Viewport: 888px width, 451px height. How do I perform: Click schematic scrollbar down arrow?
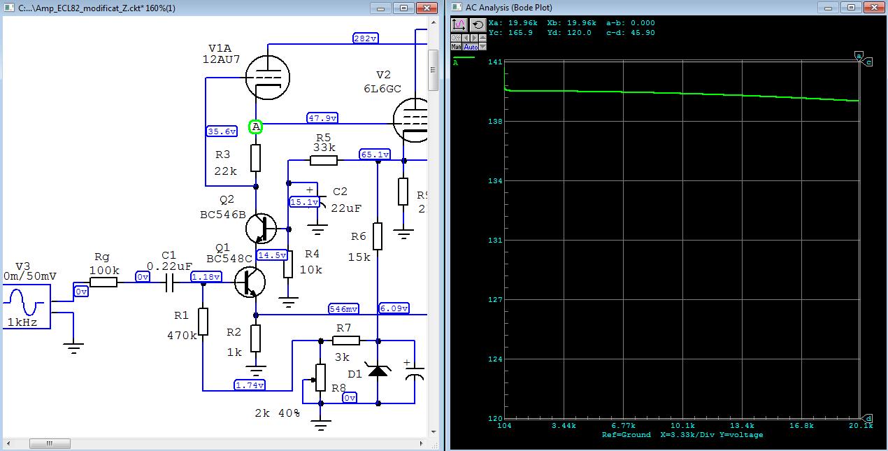click(x=434, y=433)
